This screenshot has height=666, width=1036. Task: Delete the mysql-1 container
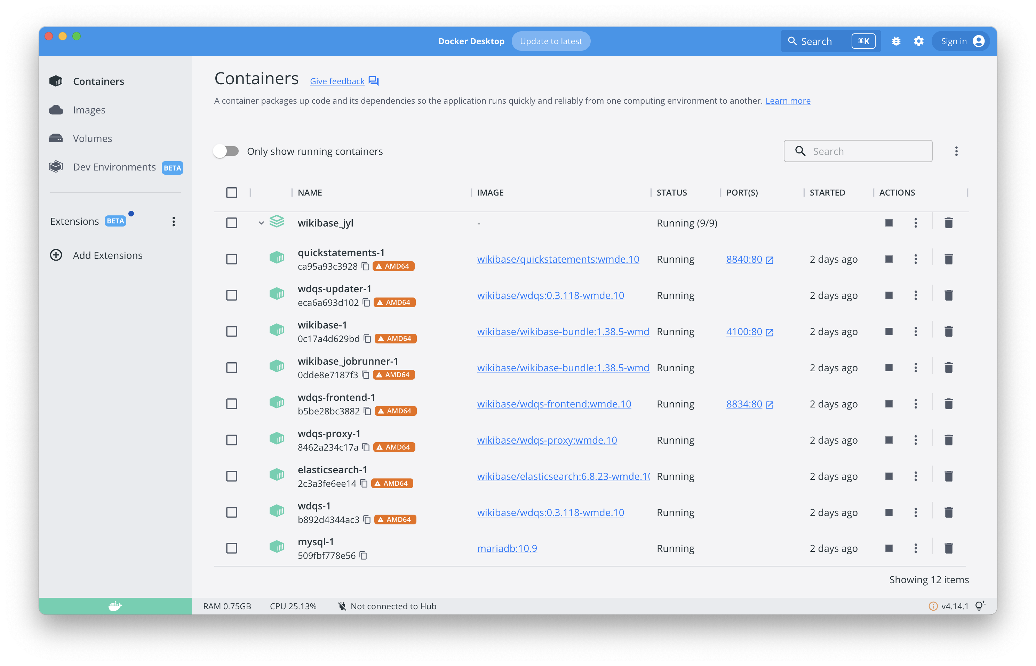pyautogui.click(x=949, y=548)
